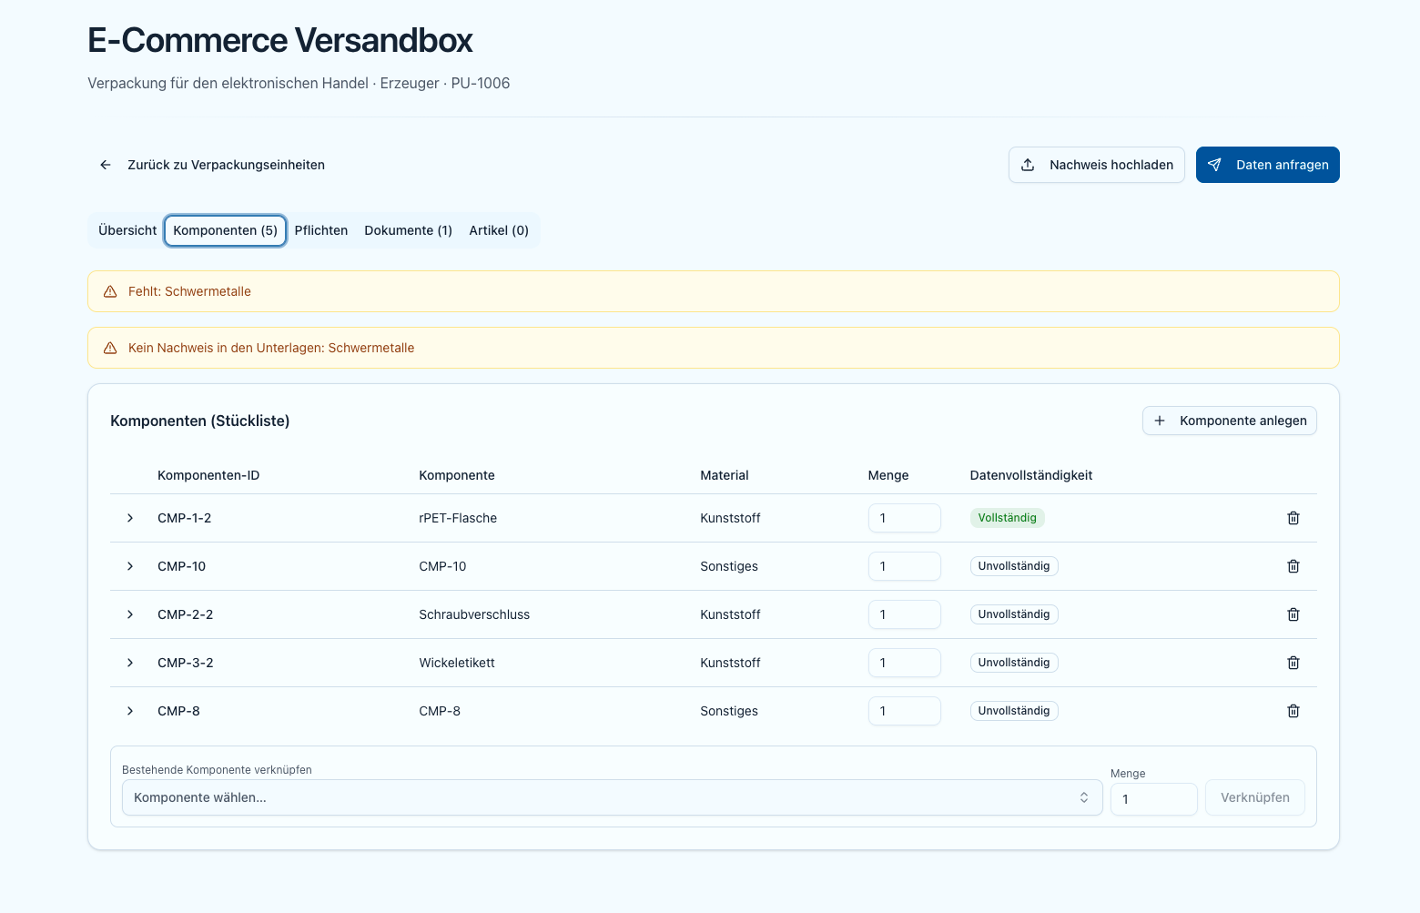Click 'Unvollständig' badge in CMP-10 row

(1014, 566)
